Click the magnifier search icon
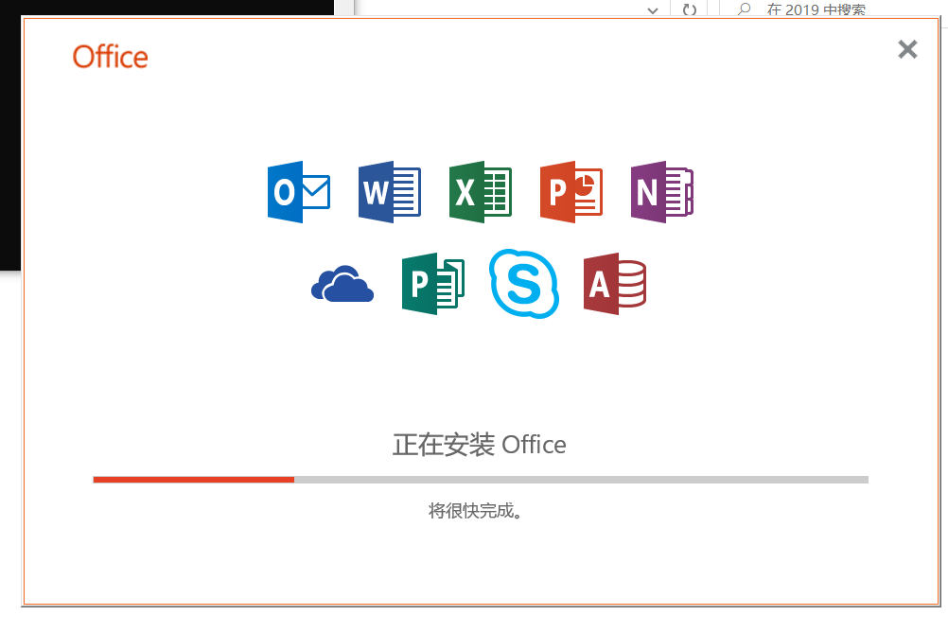This screenshot has height=633, width=948. coord(745,9)
